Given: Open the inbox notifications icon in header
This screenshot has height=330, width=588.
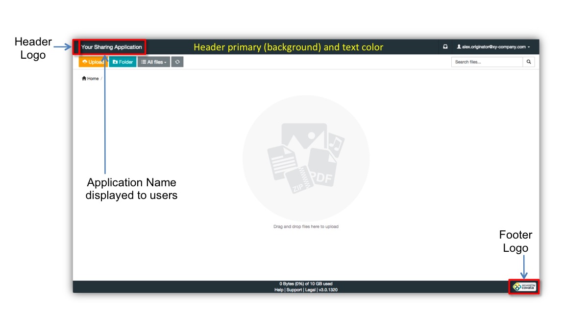Looking at the screenshot, I should [445, 47].
